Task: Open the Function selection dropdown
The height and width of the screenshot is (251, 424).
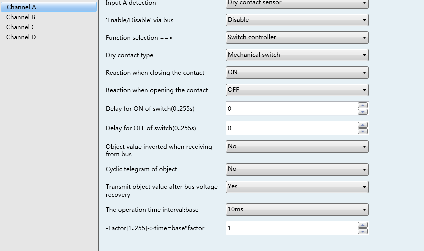Action: point(297,38)
